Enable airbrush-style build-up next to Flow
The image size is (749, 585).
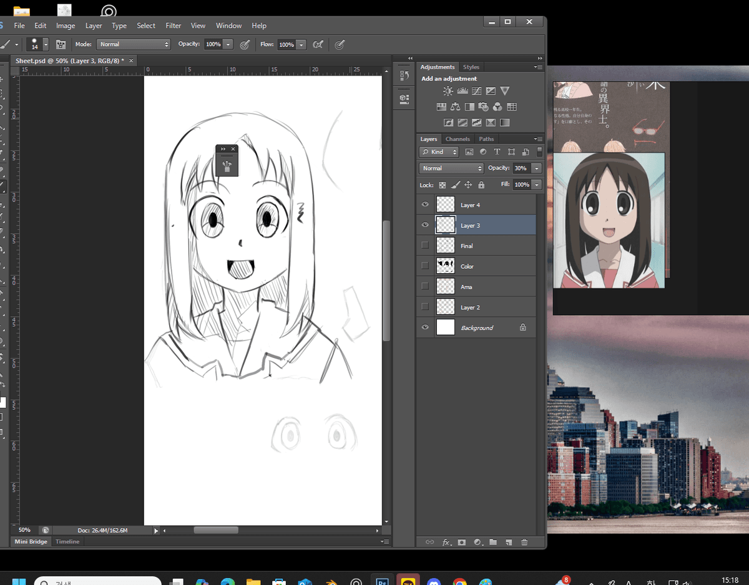coord(318,44)
